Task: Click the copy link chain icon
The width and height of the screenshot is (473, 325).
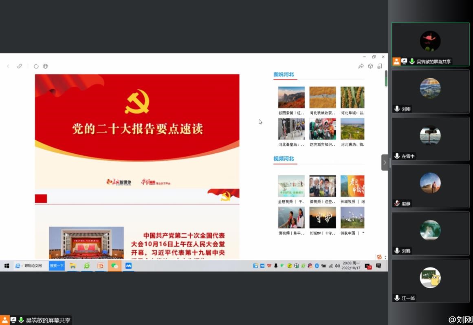Action: click(20, 66)
